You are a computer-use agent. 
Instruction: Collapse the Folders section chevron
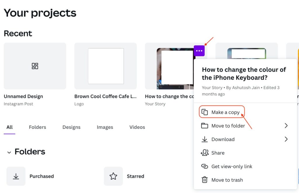tap(8, 152)
